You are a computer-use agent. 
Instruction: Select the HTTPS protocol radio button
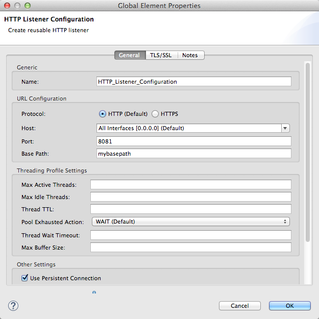click(156, 114)
